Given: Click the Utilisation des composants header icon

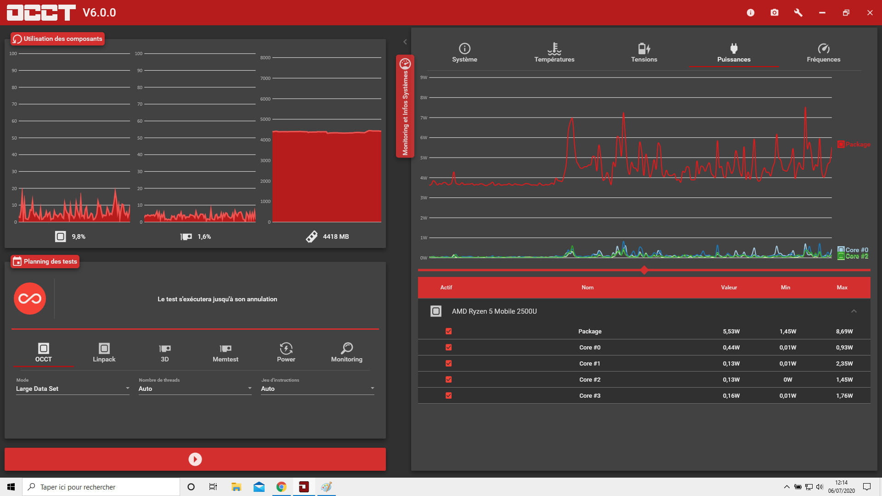Looking at the screenshot, I should (x=17, y=39).
